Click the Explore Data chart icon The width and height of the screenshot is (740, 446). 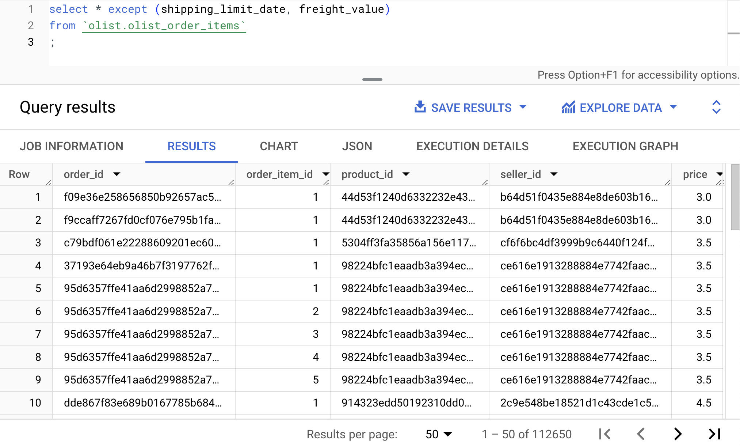pos(568,107)
